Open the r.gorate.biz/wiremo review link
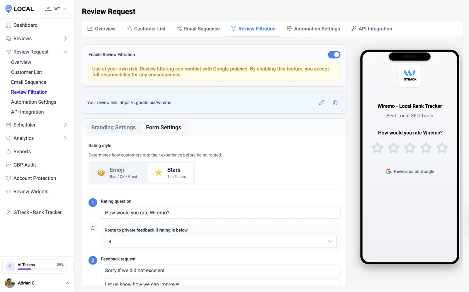This screenshot has height=292, width=469. click(145, 103)
